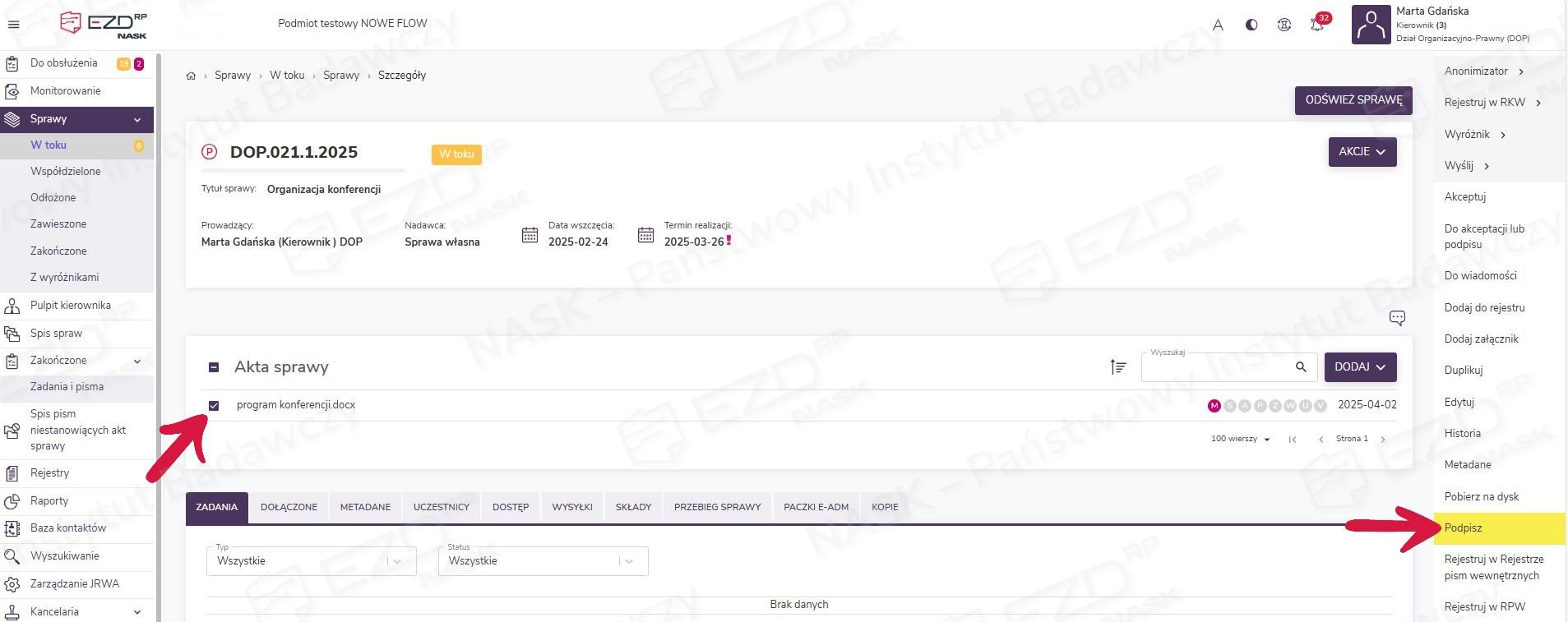Open the user profile avatar icon
This screenshot has width=1568, height=622.
coord(1371,25)
